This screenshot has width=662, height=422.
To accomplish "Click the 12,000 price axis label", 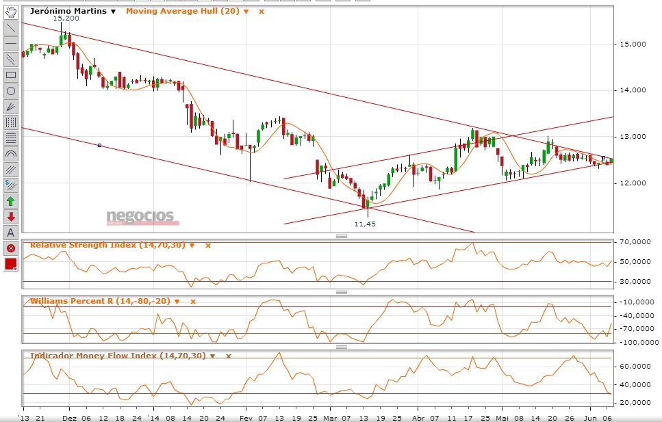I will click(x=633, y=183).
